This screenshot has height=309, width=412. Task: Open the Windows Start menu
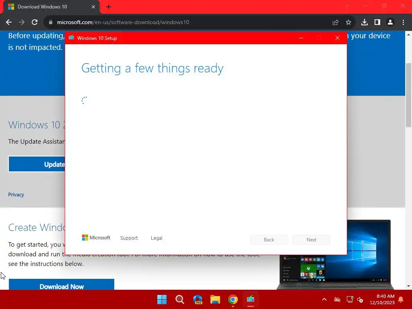coord(162,299)
